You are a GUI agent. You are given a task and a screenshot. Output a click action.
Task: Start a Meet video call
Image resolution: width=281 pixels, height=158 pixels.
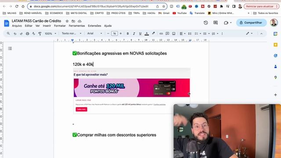(x=226, y=23)
